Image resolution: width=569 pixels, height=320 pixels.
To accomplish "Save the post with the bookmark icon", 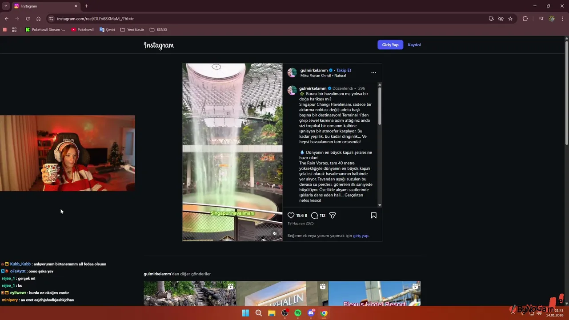I will point(373,216).
